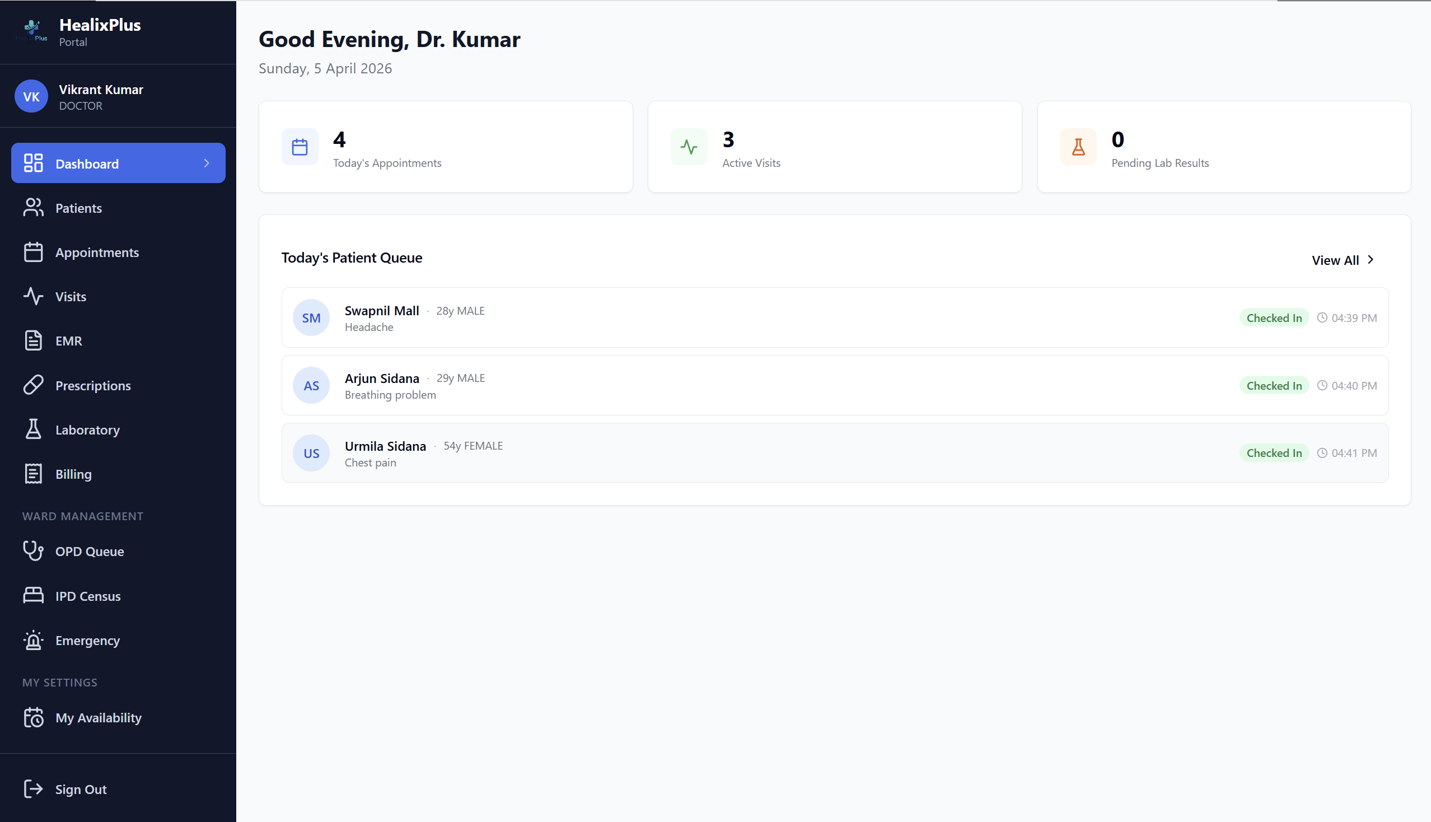This screenshot has width=1431, height=822.
Task: Select the Dashboard menu entry
Action: pyautogui.click(x=87, y=163)
